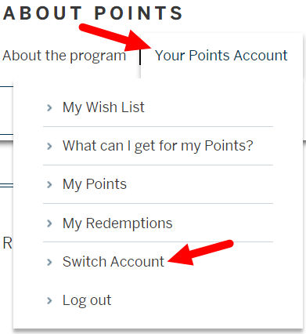This screenshot has height=334, width=306.
Task: Click the chevron icon beside Switch Account
Action: 49,262
